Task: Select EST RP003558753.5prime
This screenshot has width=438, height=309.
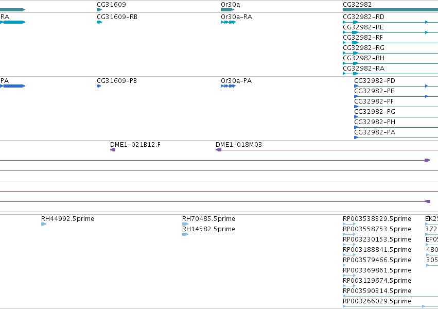Action: [377, 229]
